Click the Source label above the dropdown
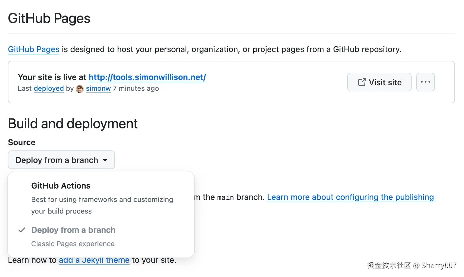 pos(22,142)
